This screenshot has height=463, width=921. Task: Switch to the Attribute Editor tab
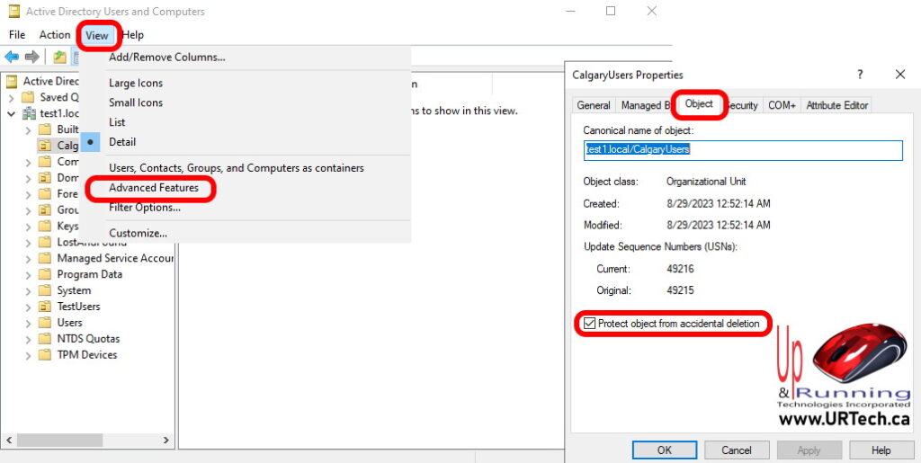(x=836, y=105)
